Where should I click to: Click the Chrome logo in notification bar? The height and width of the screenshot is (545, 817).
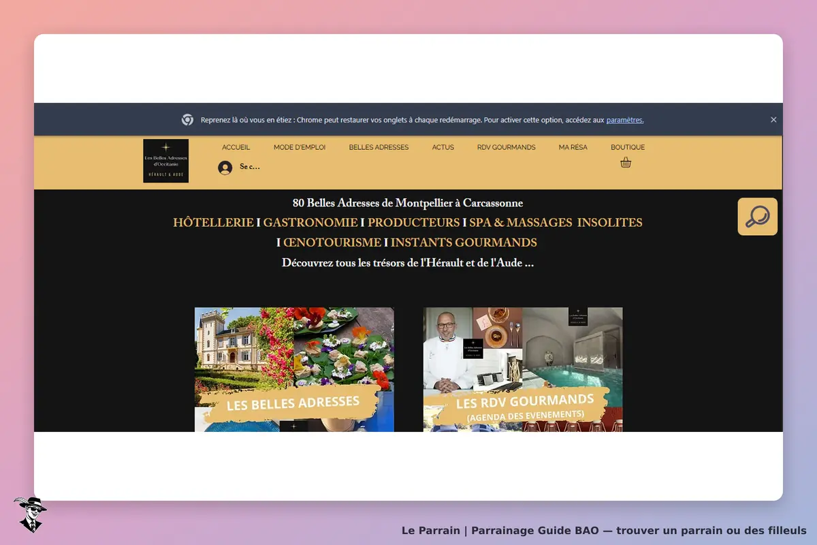coord(187,120)
